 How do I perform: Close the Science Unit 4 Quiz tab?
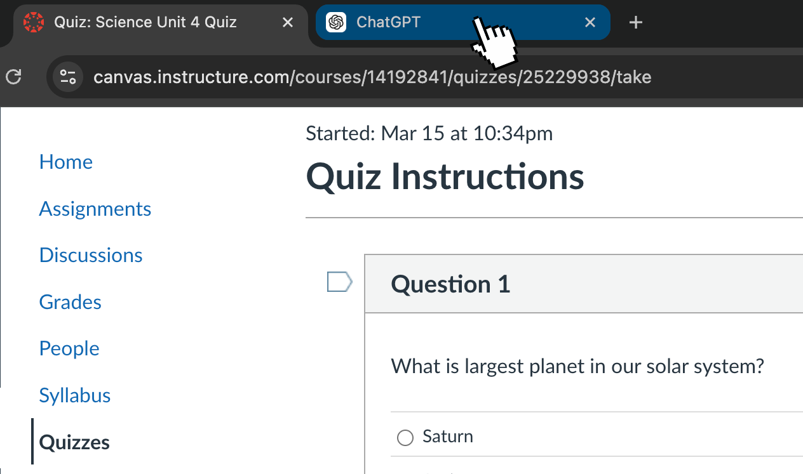tap(287, 22)
